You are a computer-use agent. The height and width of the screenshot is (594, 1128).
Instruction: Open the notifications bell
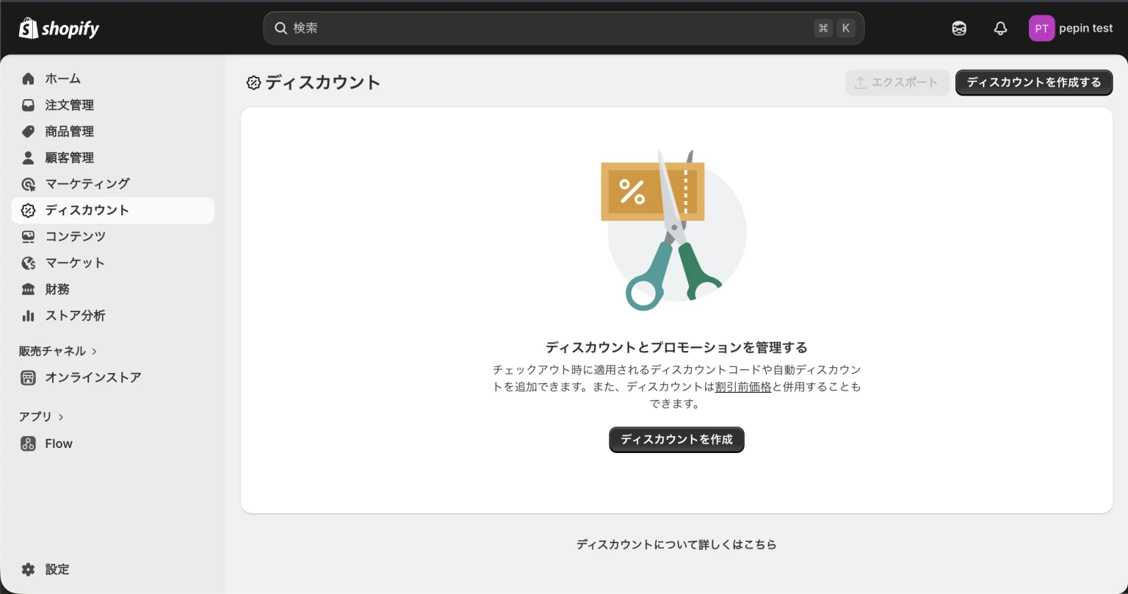pyautogui.click(x=1000, y=28)
